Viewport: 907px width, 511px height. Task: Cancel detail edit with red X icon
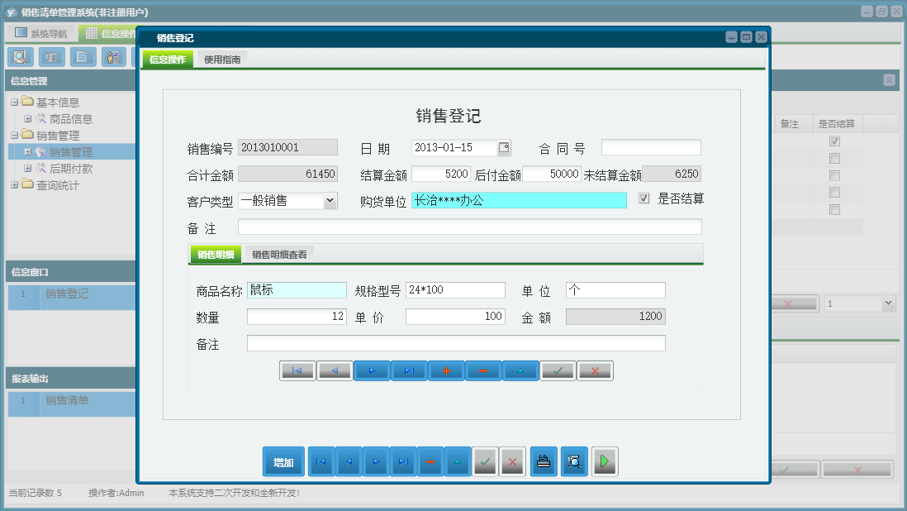(595, 370)
